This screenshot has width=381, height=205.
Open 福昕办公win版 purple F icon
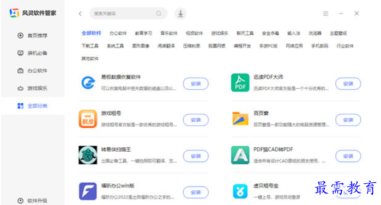(x=88, y=191)
